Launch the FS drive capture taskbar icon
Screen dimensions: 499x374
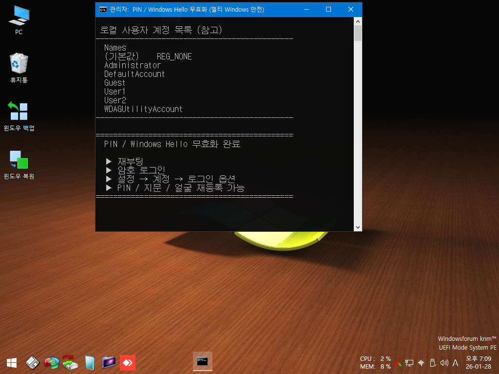tap(70, 362)
